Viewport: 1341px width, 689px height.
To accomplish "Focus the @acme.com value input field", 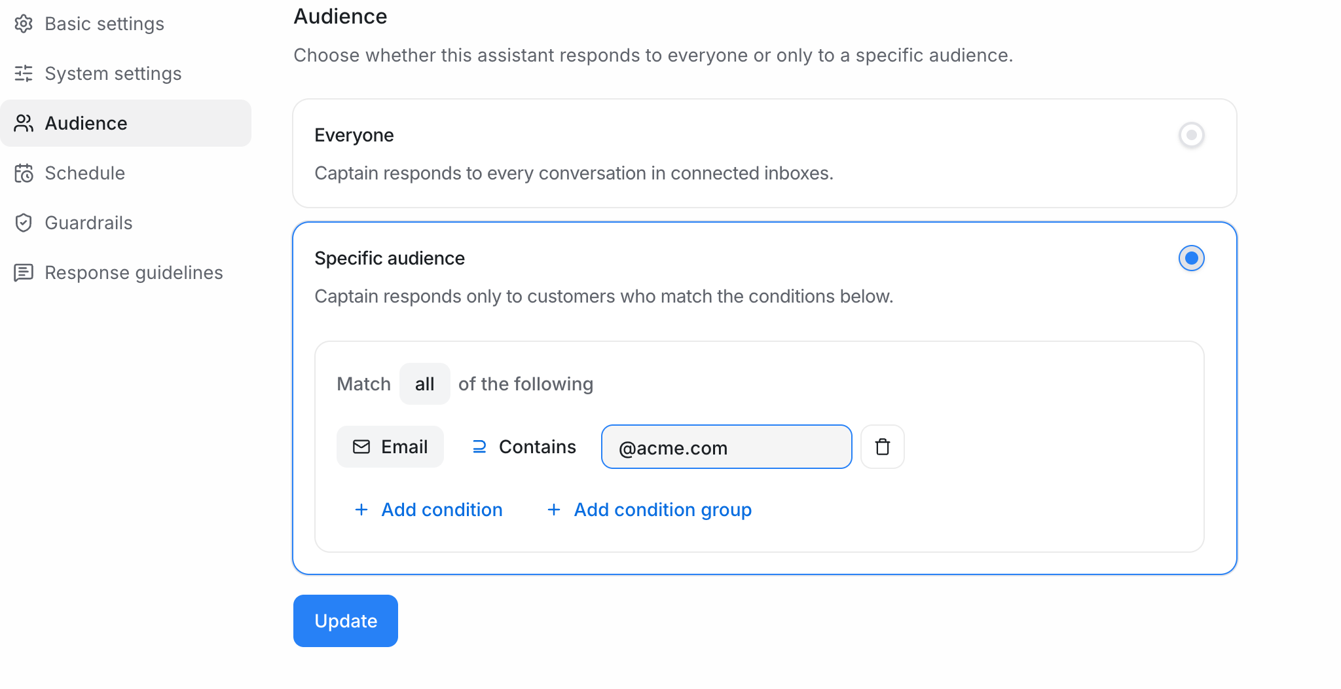I will pos(727,447).
